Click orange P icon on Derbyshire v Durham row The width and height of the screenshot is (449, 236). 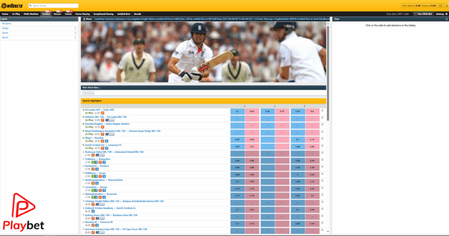coord(93,169)
